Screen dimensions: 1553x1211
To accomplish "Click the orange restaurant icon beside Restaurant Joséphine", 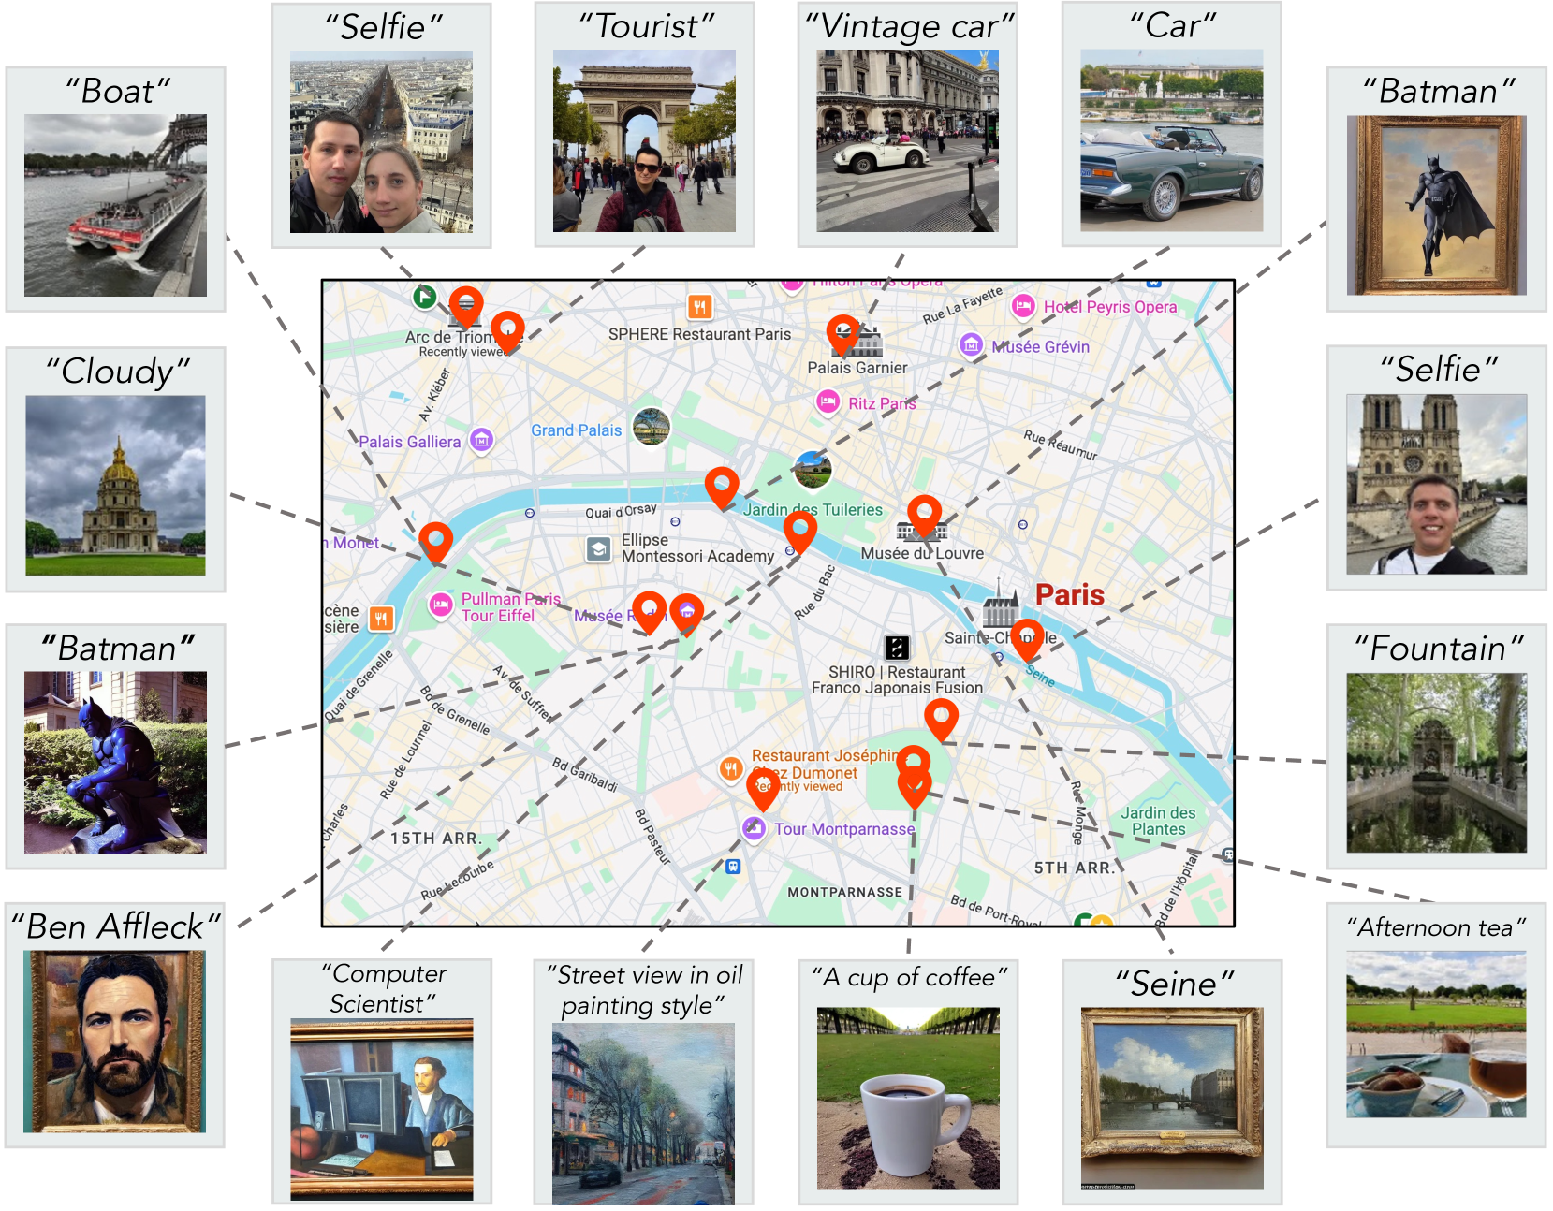I will pyautogui.click(x=731, y=770).
